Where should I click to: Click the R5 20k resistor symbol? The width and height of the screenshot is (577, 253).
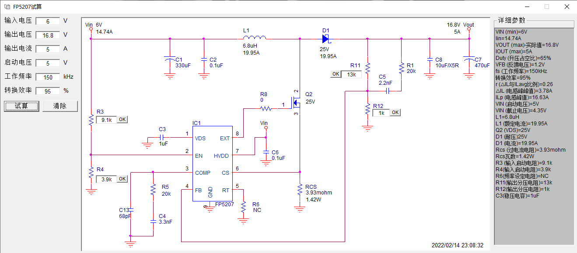coord(153,190)
